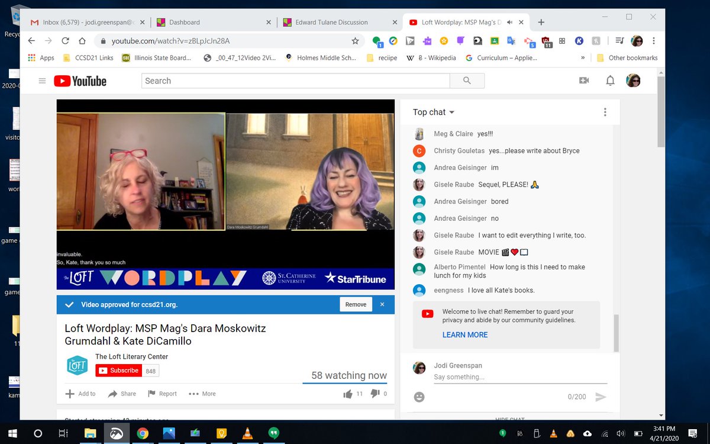Click Report under the video
The image size is (710, 444).
point(162,394)
